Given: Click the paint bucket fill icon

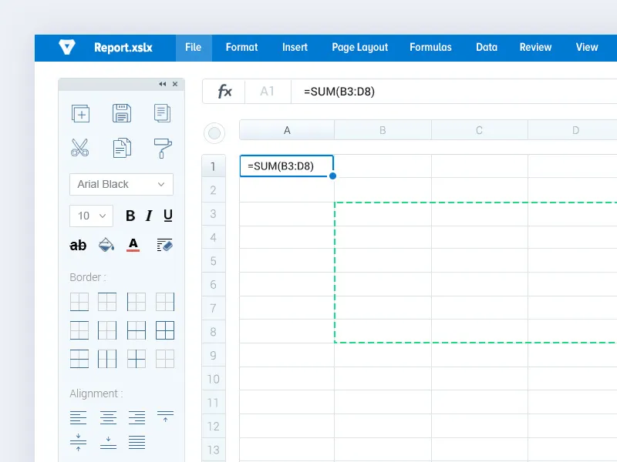Looking at the screenshot, I should (106, 245).
